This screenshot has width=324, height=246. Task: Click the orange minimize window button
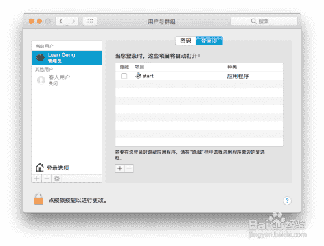click(x=40, y=21)
